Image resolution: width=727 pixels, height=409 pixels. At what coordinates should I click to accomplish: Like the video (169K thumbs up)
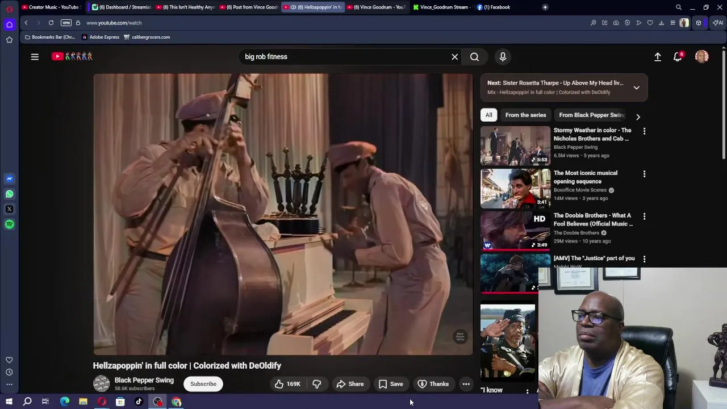287,384
